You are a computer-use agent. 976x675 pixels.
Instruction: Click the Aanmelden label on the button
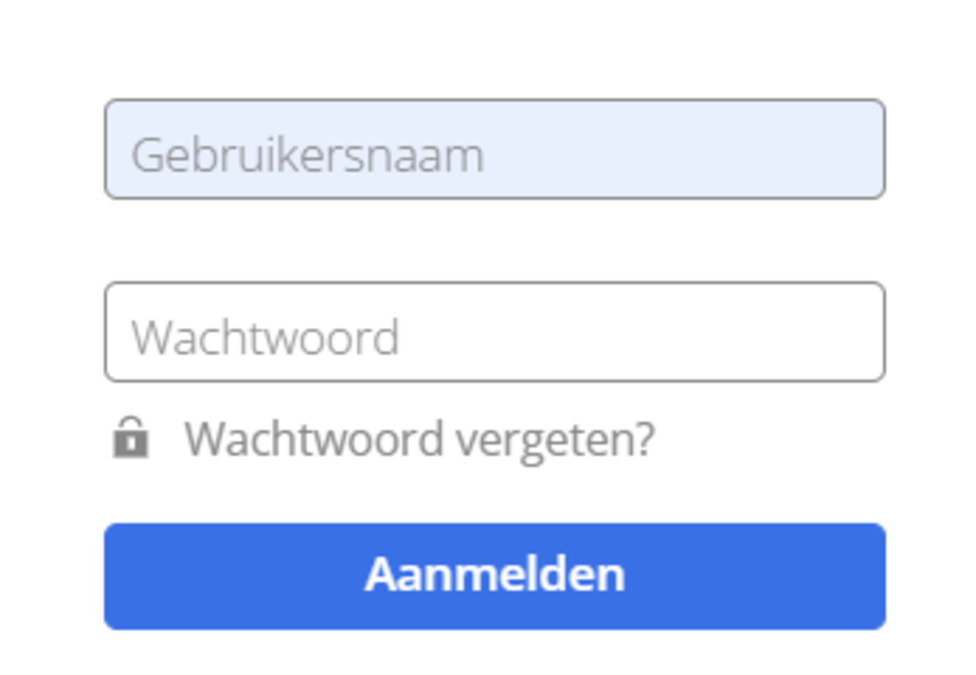(495, 574)
